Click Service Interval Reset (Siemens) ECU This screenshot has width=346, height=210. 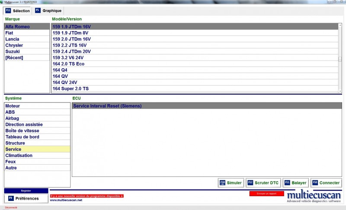[107, 106]
